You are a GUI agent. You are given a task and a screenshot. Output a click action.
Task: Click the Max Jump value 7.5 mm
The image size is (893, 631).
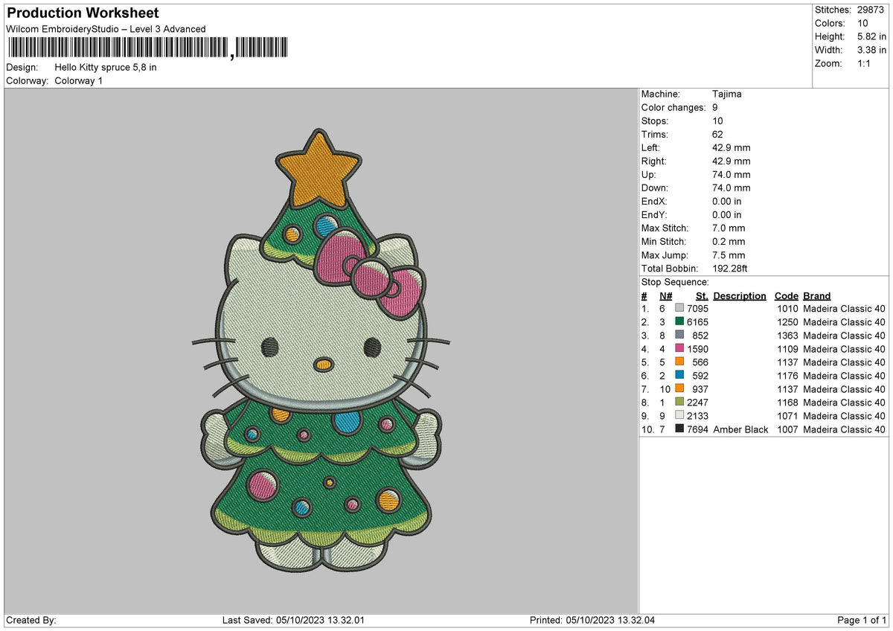tap(729, 254)
